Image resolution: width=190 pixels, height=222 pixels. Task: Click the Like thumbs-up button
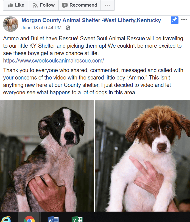click(x=16, y=5)
